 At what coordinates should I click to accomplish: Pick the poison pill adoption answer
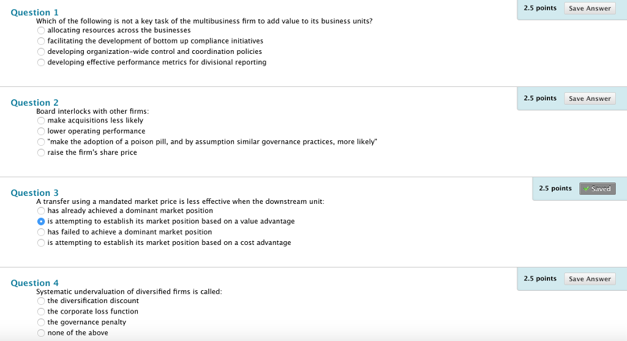[x=41, y=142]
